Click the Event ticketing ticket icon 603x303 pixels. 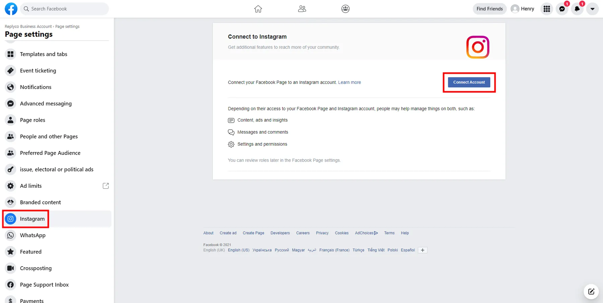click(11, 70)
